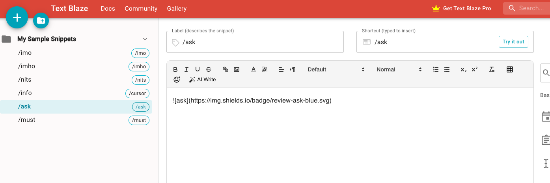
Task: Open the background highlight color picker
Action: click(265, 69)
